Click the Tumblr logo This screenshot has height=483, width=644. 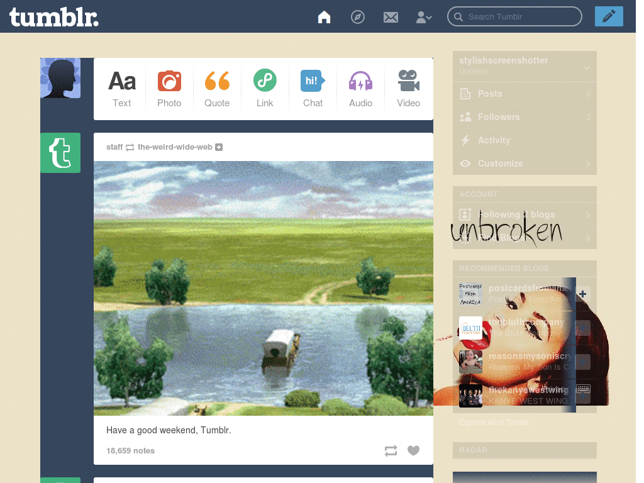(x=54, y=17)
